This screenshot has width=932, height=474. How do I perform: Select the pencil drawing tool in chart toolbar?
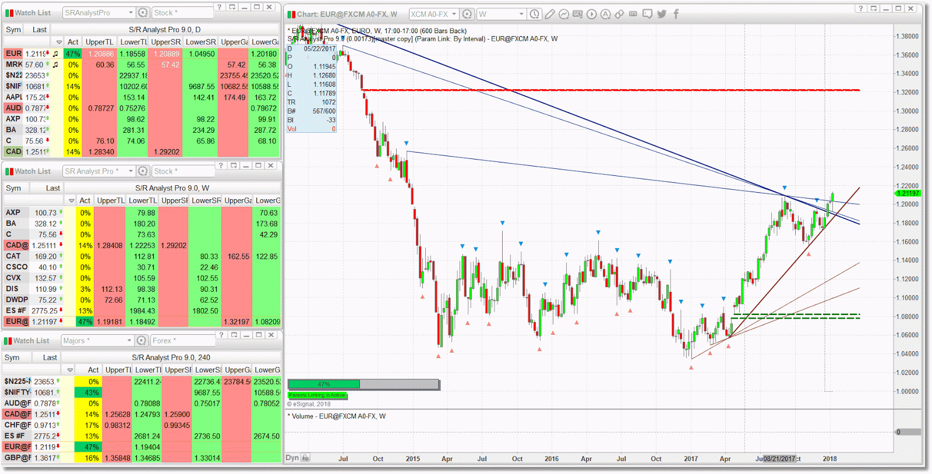click(x=550, y=13)
